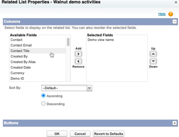The height and width of the screenshot is (137, 179).
Task: Select Contact Email in Available Fields
Action: click(38, 45)
